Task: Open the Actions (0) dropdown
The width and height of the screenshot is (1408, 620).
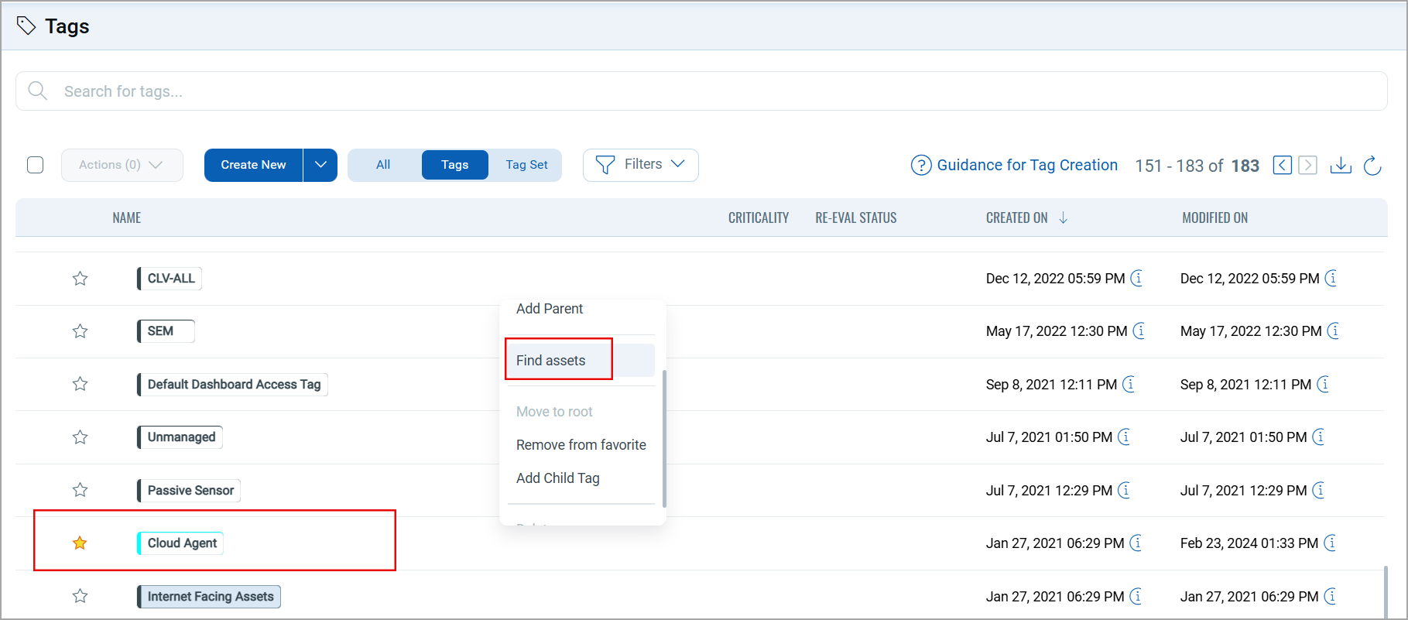Action: tap(122, 165)
